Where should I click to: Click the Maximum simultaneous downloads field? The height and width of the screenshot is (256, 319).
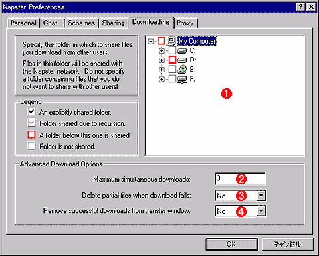240,179
